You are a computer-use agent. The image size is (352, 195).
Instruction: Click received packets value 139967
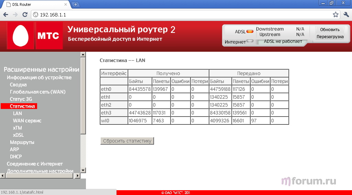[160, 89]
